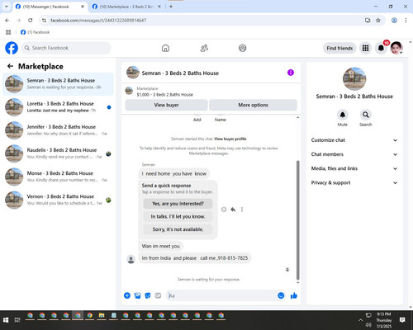Open File Explorer from taskbar

point(102,315)
